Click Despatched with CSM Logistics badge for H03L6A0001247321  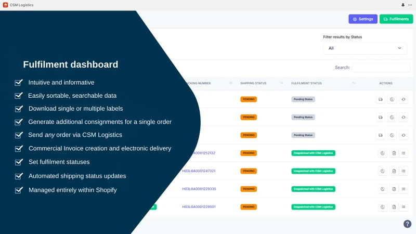pos(314,171)
